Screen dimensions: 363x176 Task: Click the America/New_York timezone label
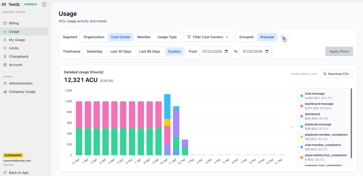304,74
